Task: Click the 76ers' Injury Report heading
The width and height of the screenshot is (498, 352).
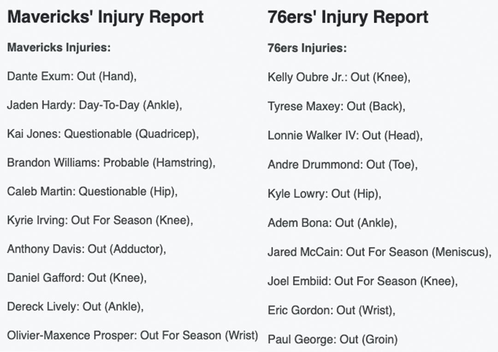Action: (348, 17)
